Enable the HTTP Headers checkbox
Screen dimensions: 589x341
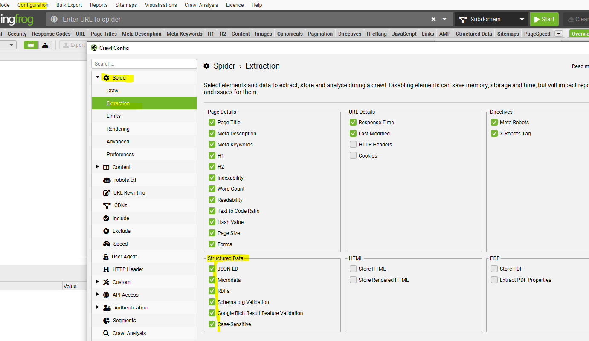(x=353, y=144)
